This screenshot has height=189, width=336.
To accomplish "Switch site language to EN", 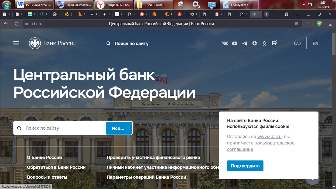I will (x=316, y=43).
